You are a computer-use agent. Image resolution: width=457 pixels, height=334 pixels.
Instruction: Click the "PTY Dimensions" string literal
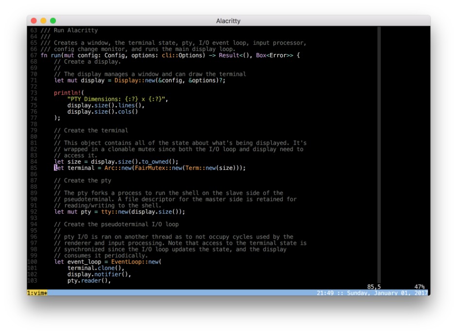click(117, 99)
